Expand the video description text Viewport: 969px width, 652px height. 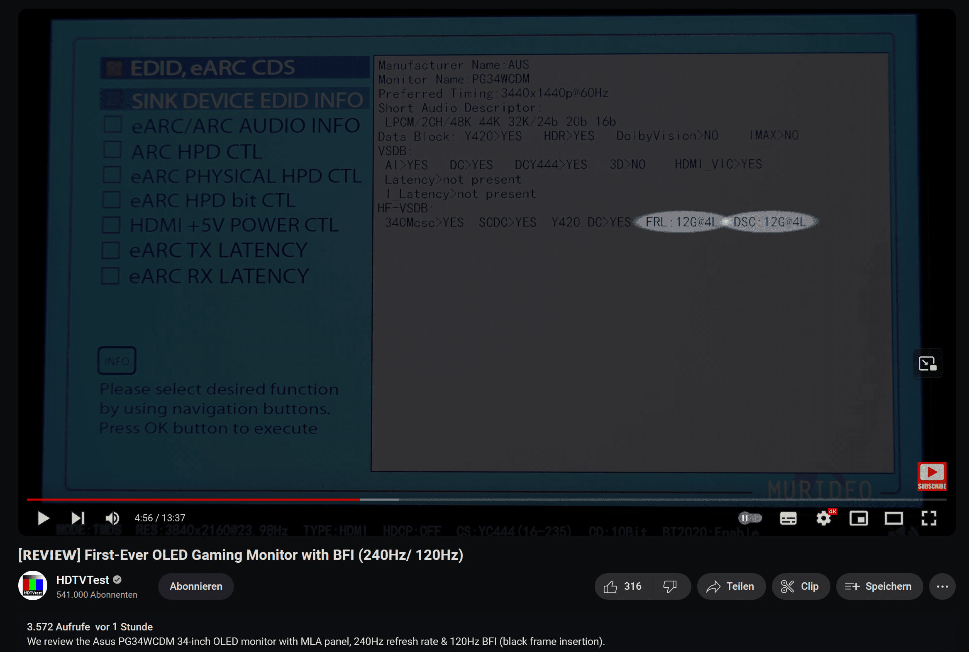click(x=316, y=641)
